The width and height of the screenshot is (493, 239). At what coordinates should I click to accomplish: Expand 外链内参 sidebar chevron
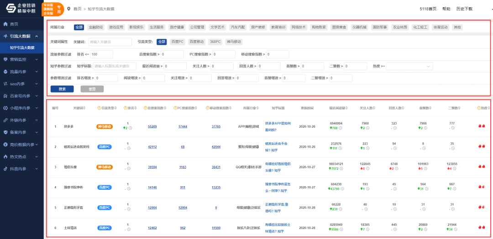pyautogui.click(x=37, y=120)
